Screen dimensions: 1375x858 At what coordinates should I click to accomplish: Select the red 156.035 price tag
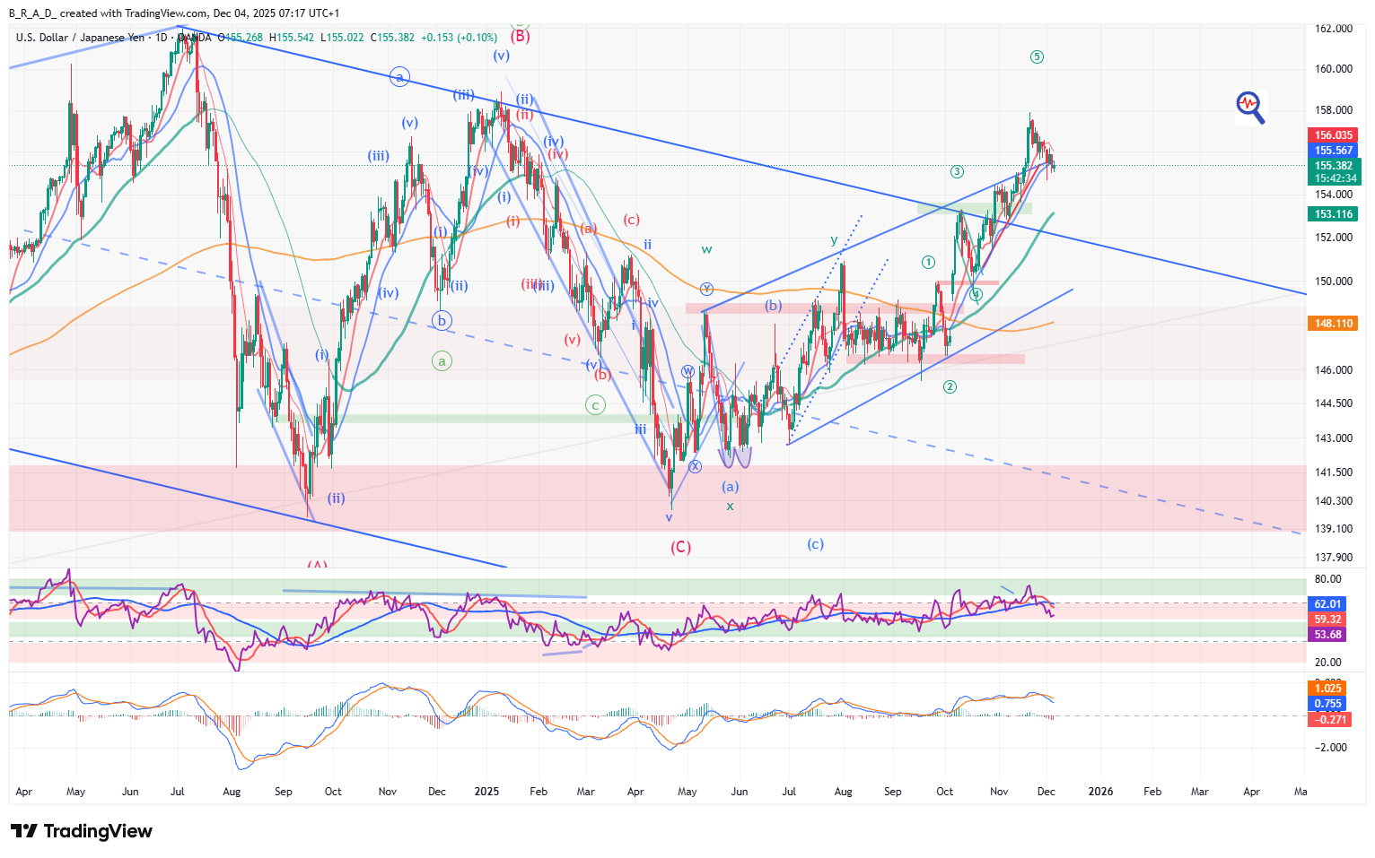pos(1333,135)
